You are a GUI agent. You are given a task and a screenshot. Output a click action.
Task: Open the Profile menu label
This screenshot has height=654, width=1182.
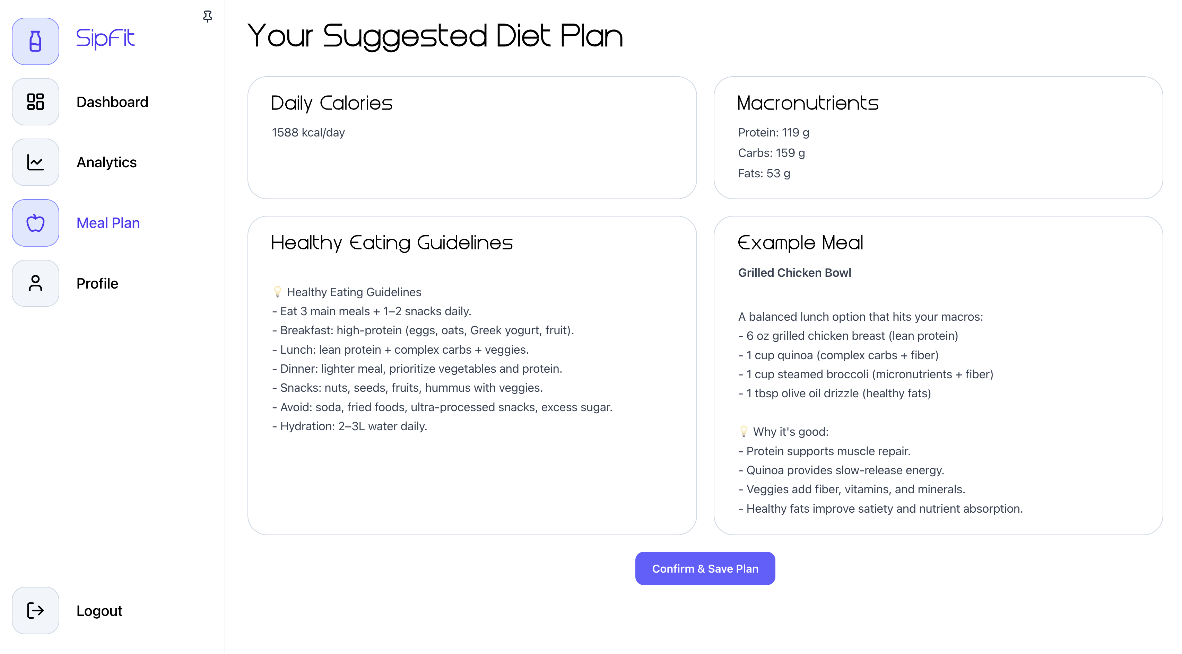pos(97,283)
